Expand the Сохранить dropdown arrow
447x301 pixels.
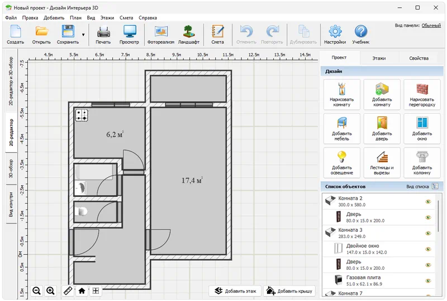[83, 35]
